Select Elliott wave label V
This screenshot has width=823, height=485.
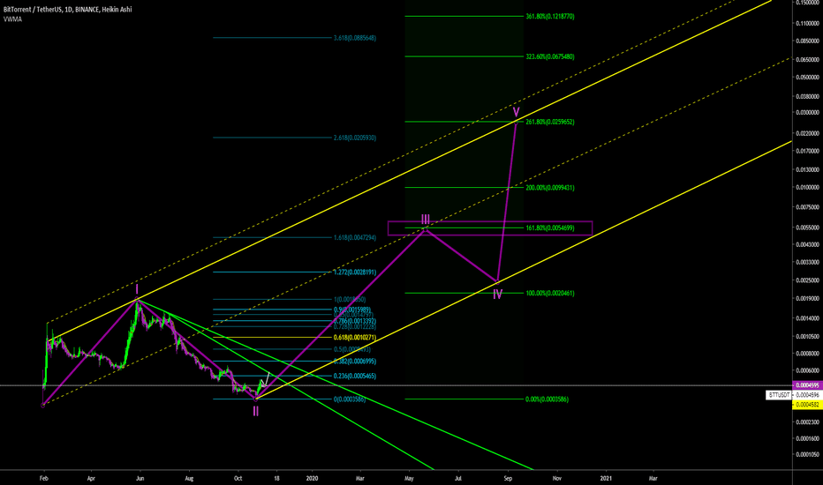click(x=516, y=112)
